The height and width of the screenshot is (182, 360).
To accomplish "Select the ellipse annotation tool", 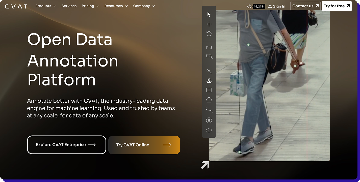I will click(x=209, y=130).
